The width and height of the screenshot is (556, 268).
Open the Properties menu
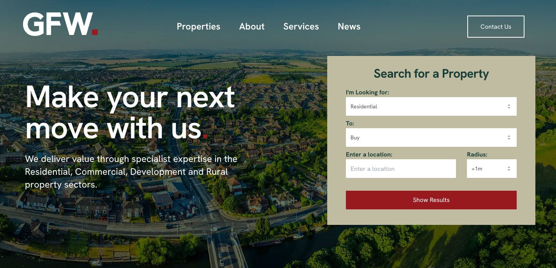pos(198,26)
